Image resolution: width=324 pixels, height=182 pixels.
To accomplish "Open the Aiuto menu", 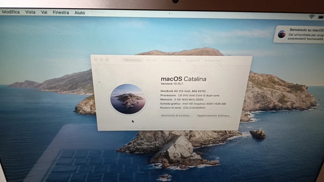I will pos(80,13).
